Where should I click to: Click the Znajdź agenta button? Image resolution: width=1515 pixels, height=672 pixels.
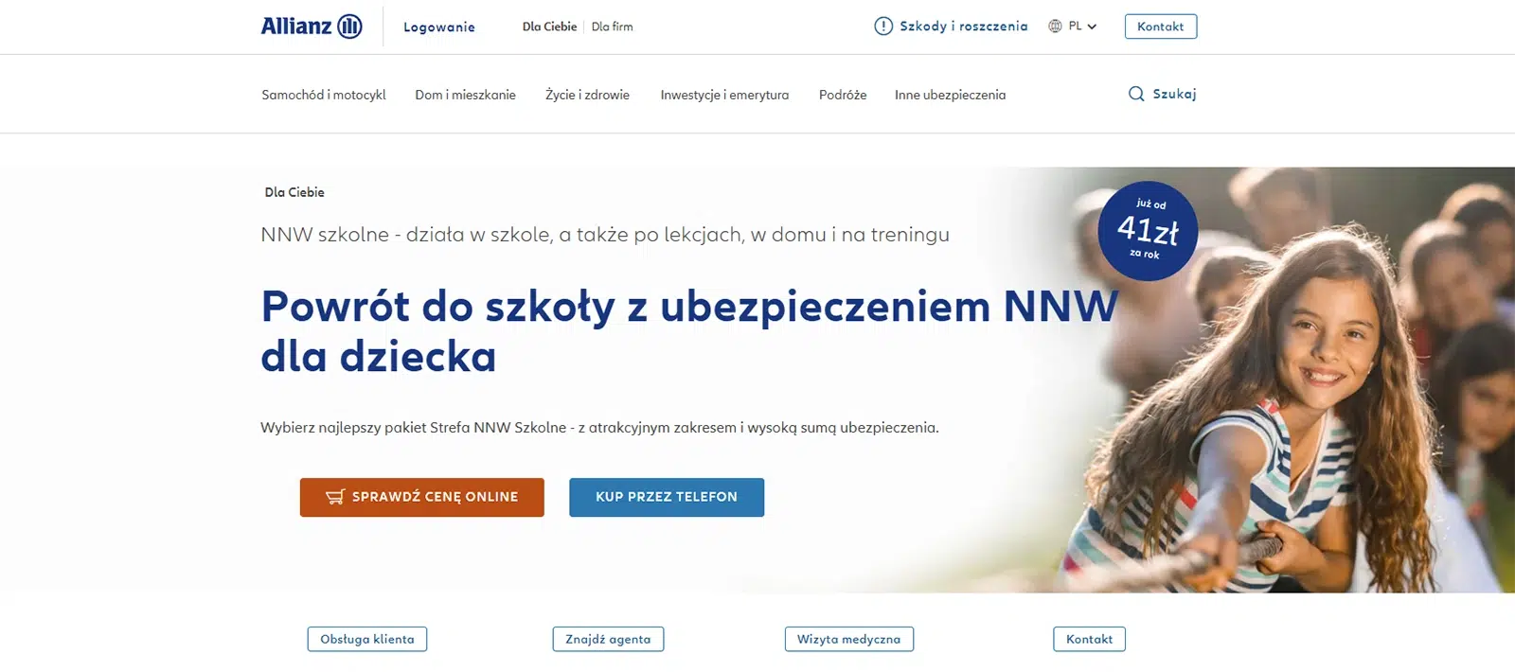pyautogui.click(x=608, y=639)
